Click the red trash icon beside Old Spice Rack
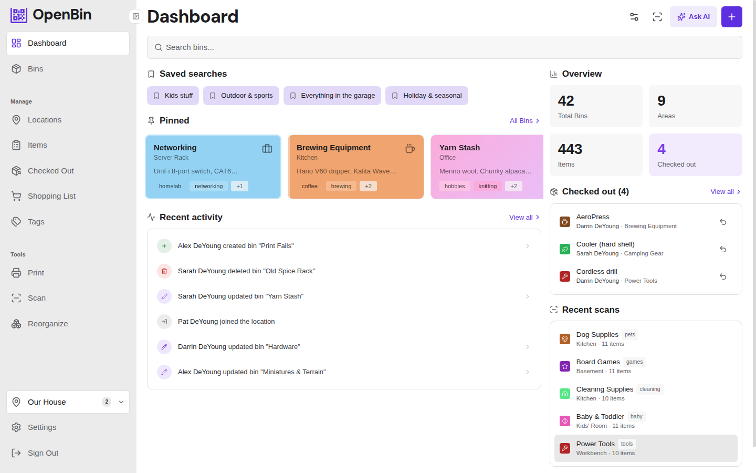Viewport: 756px width, 473px height. tap(164, 271)
